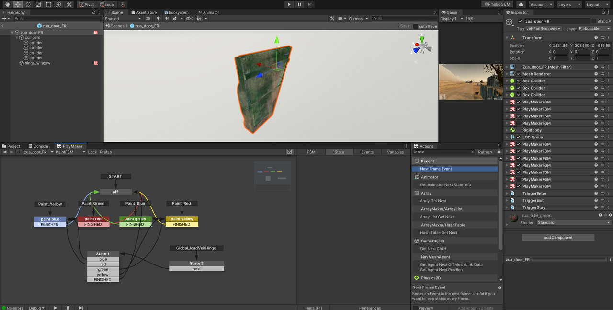613x310 pixels.
Task: Toggle grid snapping icon in top toolbar
Action: 123,4
